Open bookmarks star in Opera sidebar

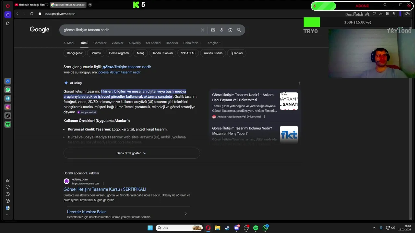[x=8, y=23]
